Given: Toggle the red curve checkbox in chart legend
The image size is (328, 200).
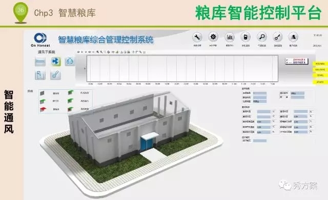Looking at the screenshot, I should pyautogui.click(x=287, y=60).
